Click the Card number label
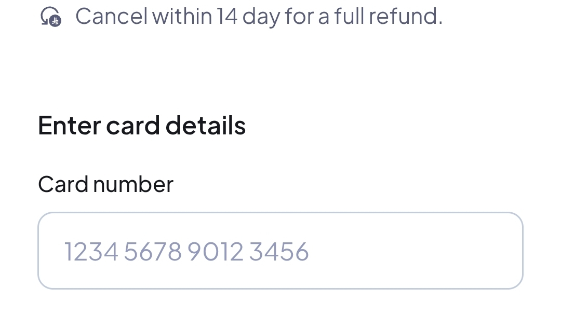 click(x=105, y=184)
